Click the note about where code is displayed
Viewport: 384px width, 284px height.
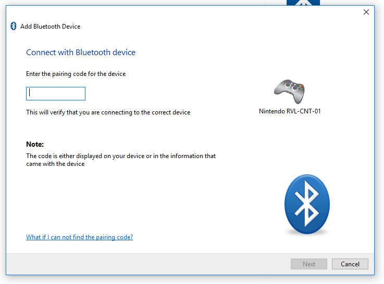(121, 160)
